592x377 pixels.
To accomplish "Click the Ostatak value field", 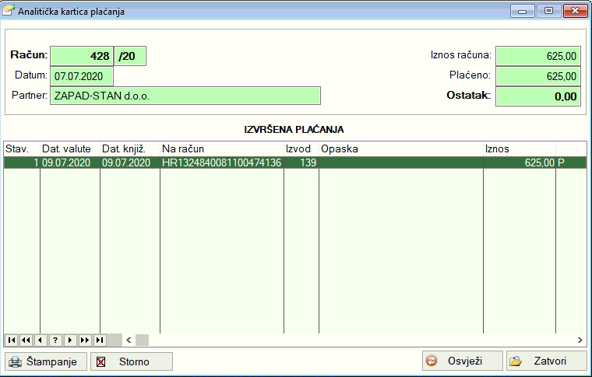I will click(537, 96).
